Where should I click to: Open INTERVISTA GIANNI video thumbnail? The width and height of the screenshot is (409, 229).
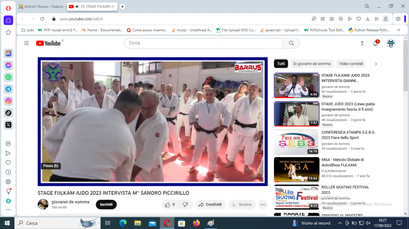(x=297, y=85)
